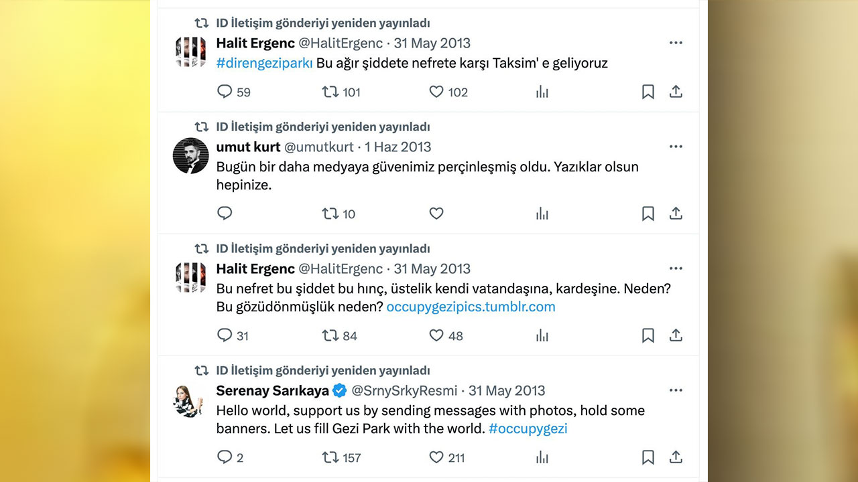The height and width of the screenshot is (482, 858).
Task: Bookmark umut kurt's tweet
Action: (x=648, y=213)
